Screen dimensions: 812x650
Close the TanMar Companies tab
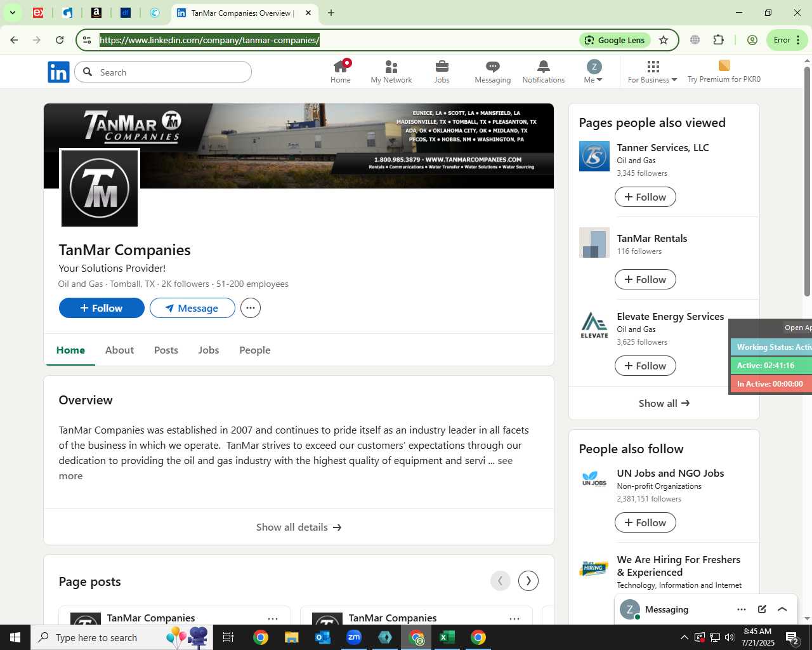308,13
